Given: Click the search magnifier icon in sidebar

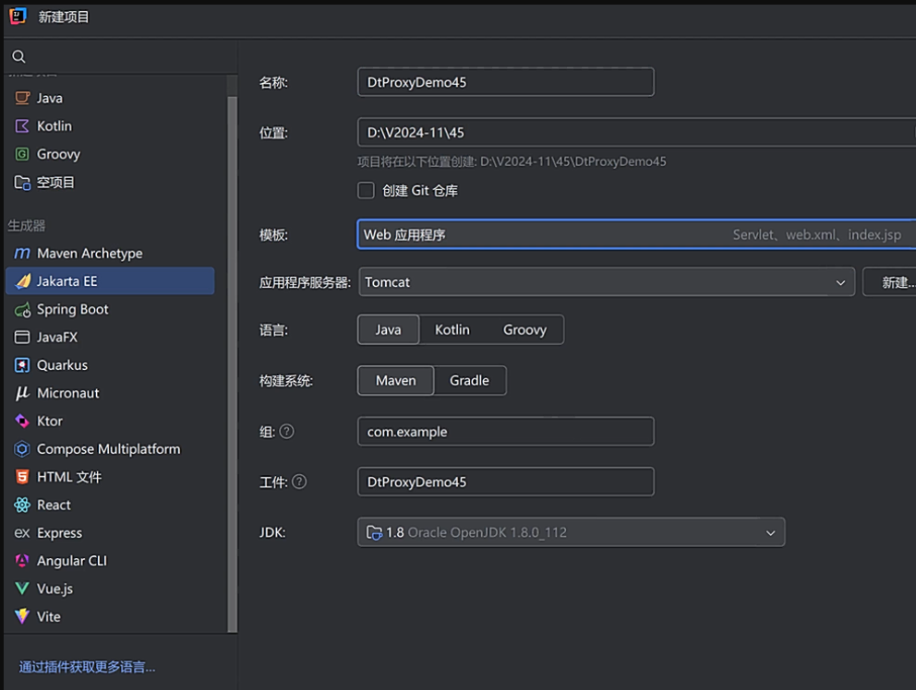Looking at the screenshot, I should tap(18, 56).
